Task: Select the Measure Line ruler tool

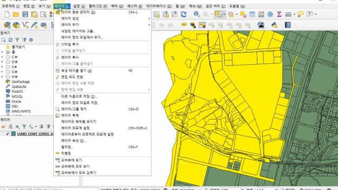Action: tap(288, 14)
